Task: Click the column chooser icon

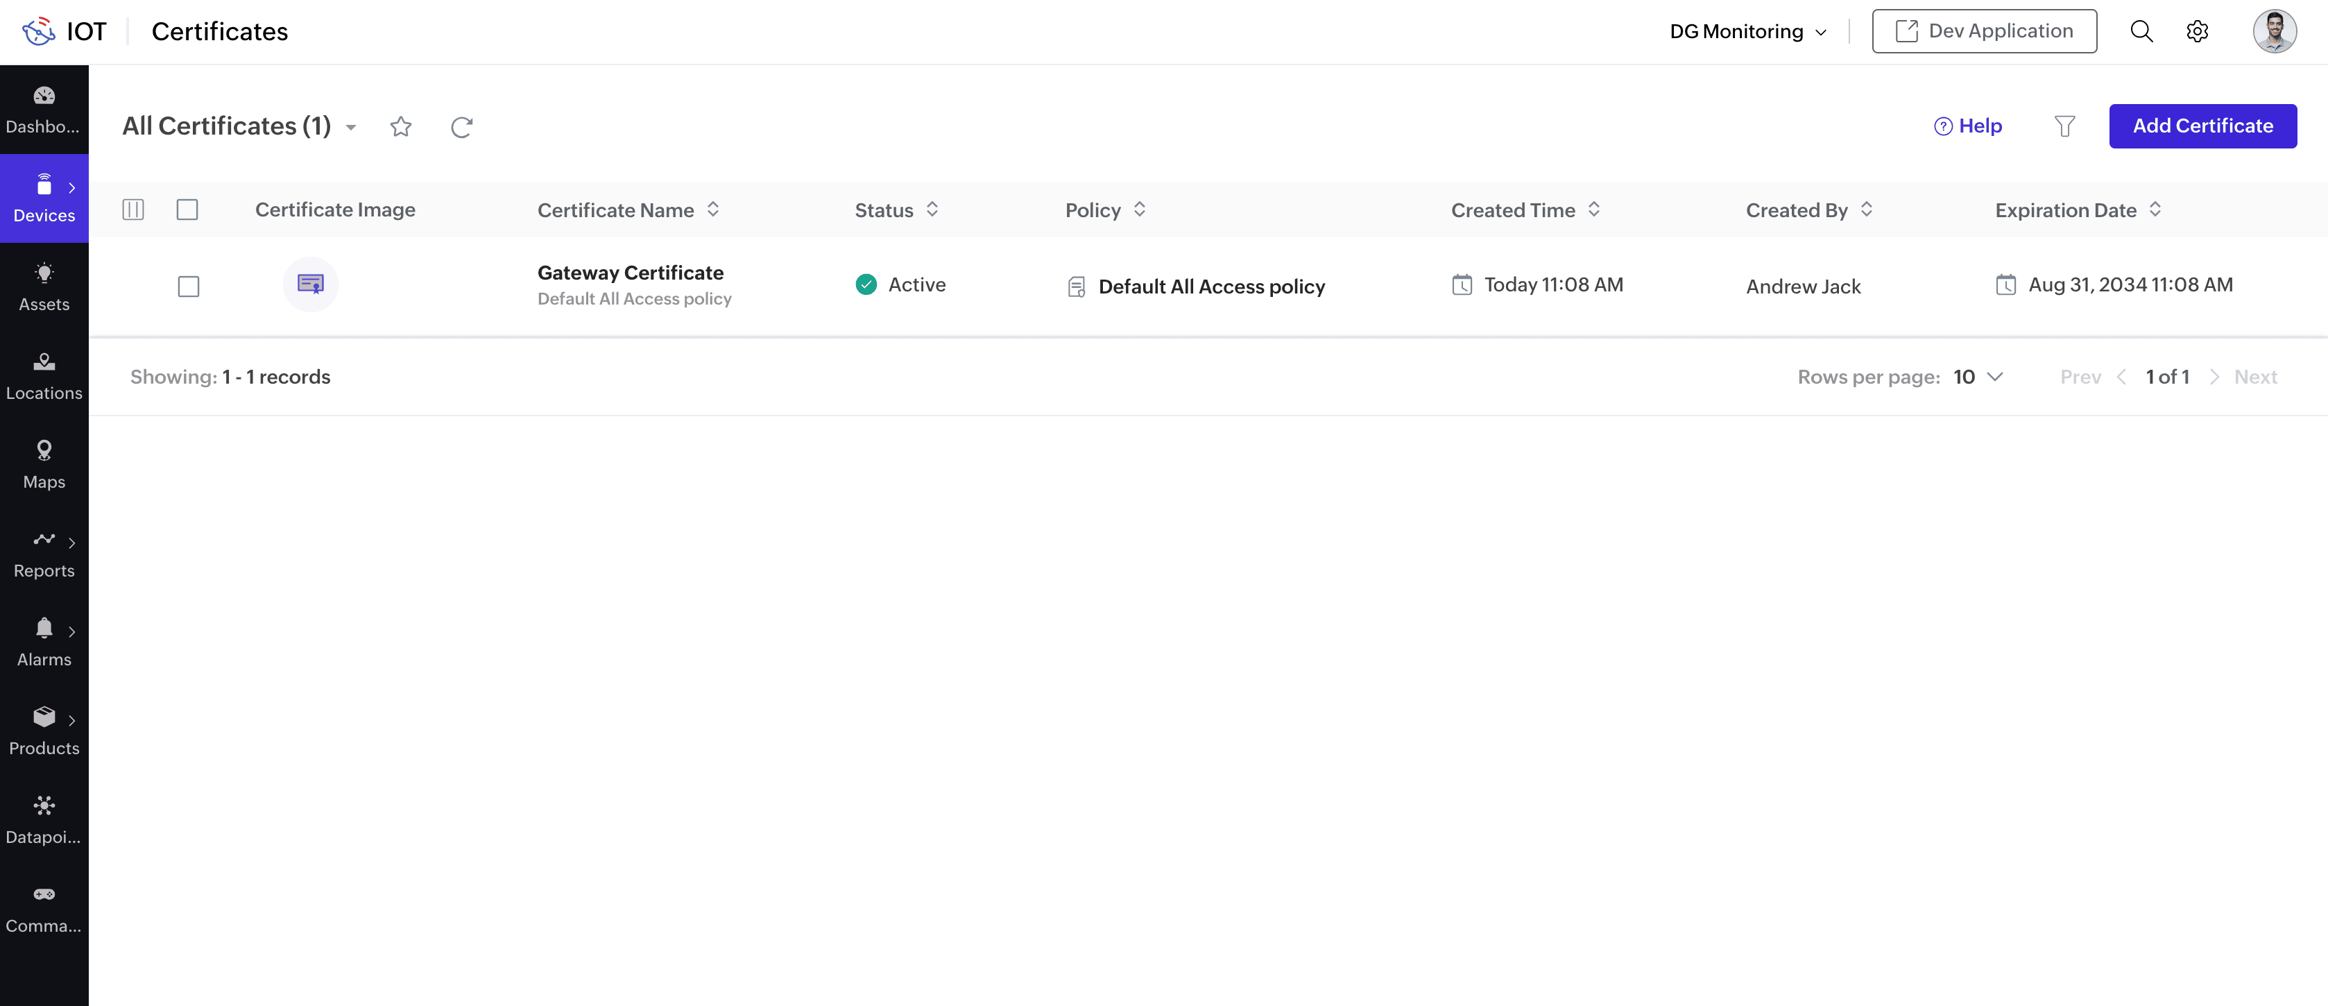Action: pyautogui.click(x=133, y=210)
